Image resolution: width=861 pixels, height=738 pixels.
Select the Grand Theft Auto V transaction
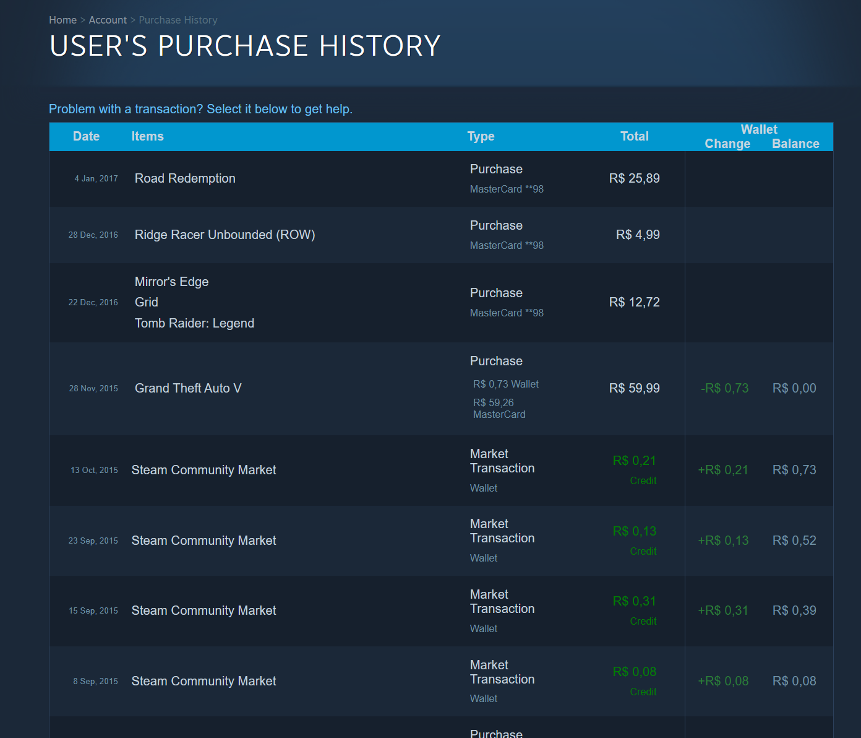441,389
